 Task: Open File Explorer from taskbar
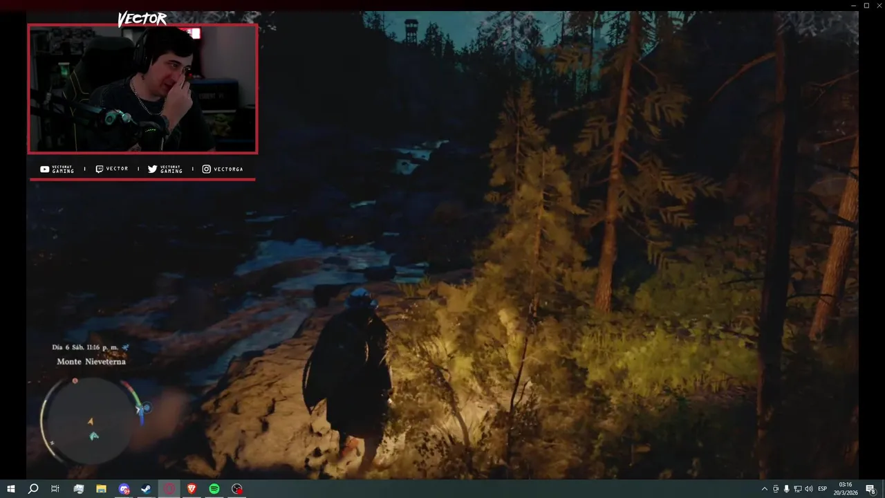coord(101,489)
